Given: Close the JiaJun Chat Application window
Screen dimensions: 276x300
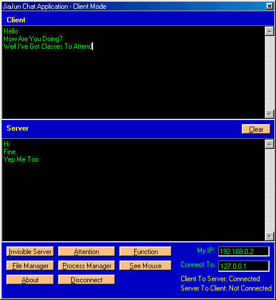Looking at the screenshot, I should point(270,6).
